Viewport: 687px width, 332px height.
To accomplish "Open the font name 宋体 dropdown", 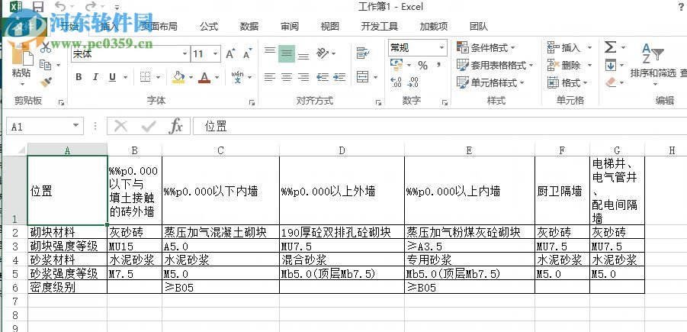I will coord(185,54).
